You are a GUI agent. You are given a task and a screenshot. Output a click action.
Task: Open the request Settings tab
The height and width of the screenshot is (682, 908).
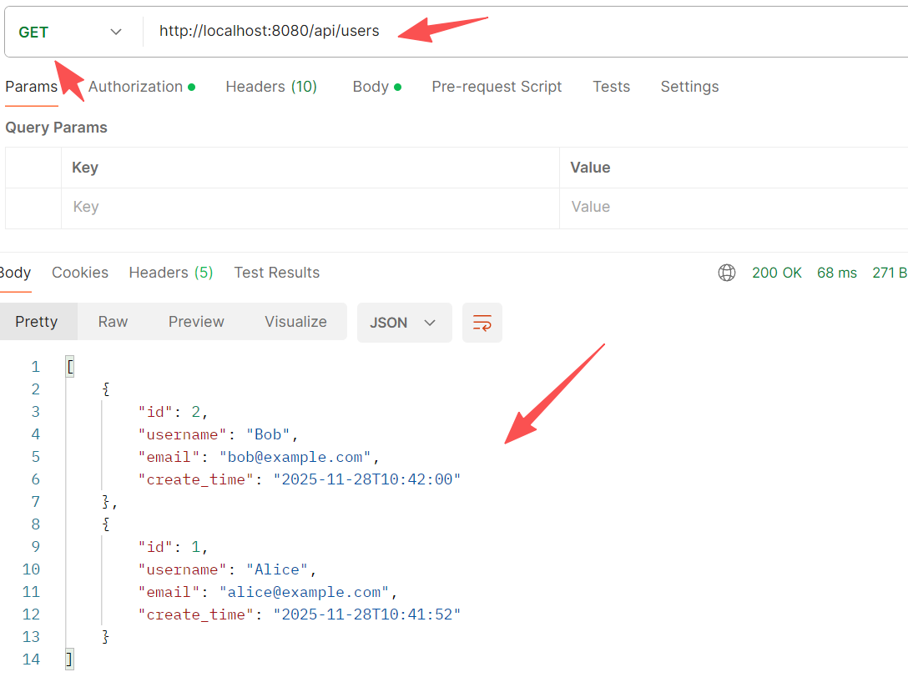(x=689, y=87)
